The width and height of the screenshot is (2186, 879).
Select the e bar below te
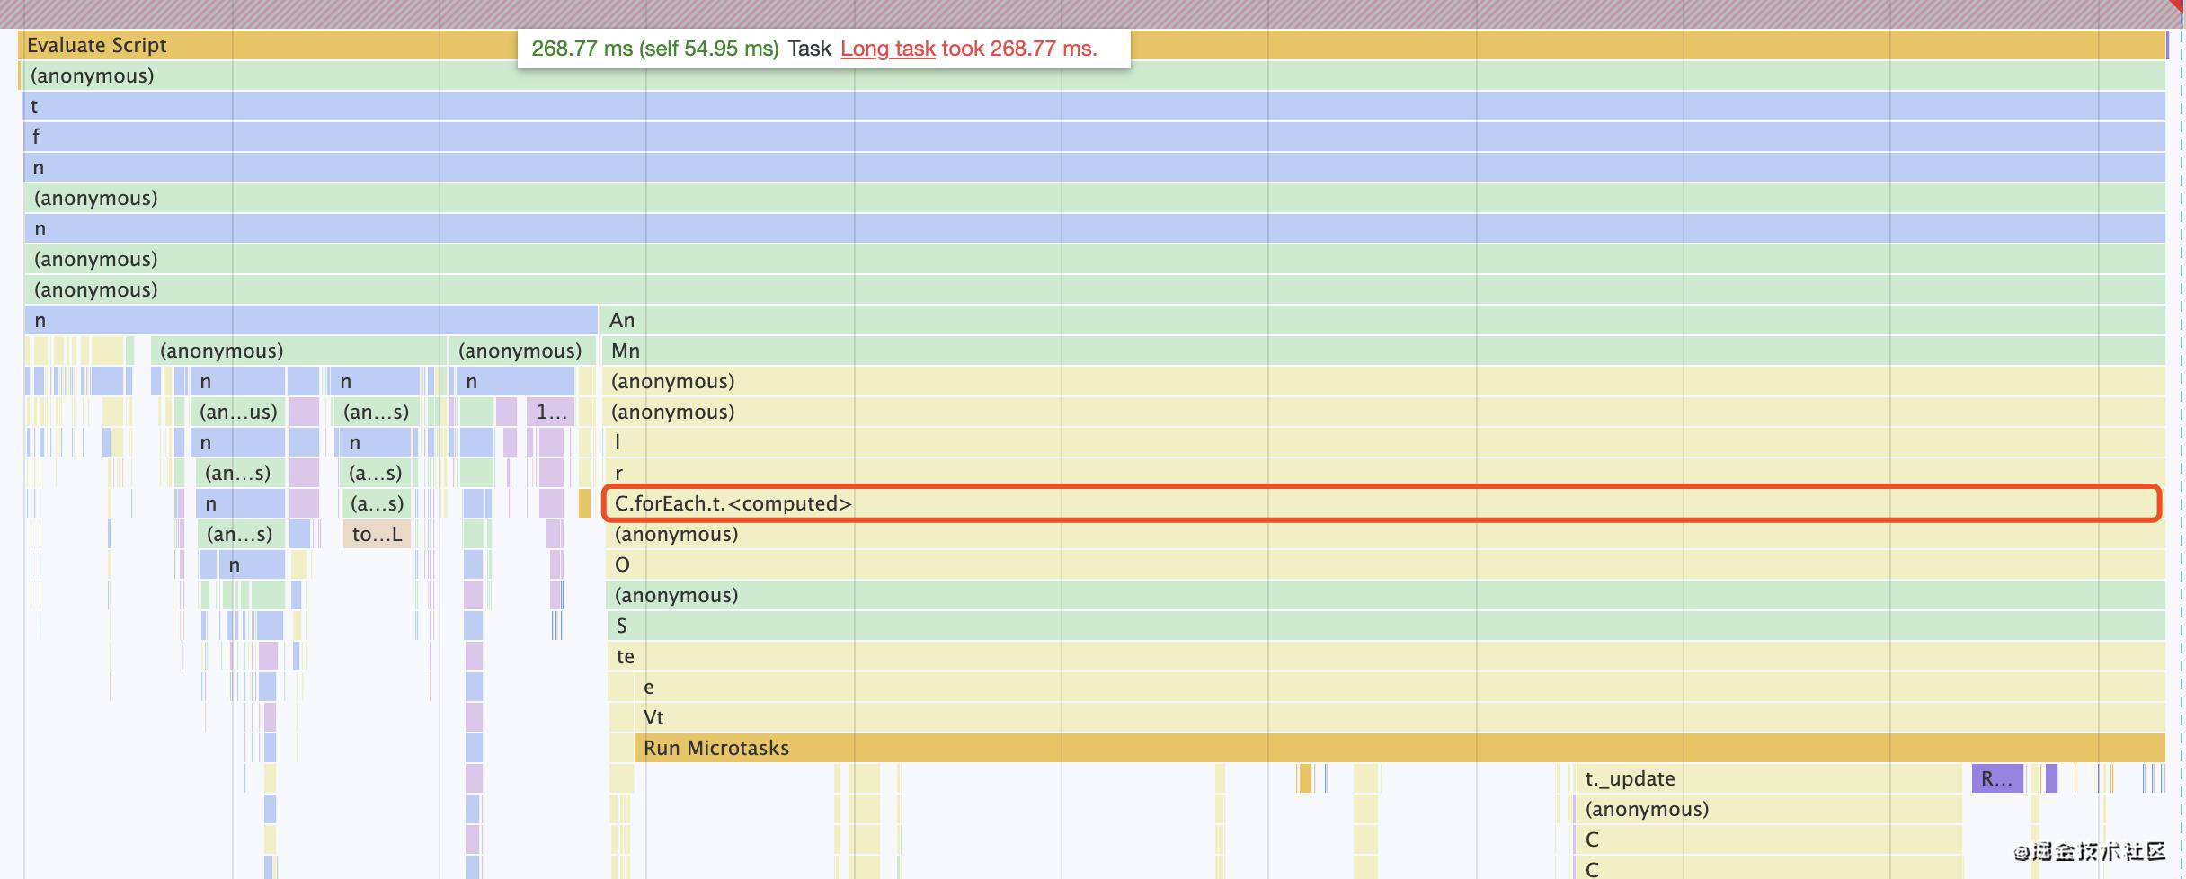[x=1400, y=687]
